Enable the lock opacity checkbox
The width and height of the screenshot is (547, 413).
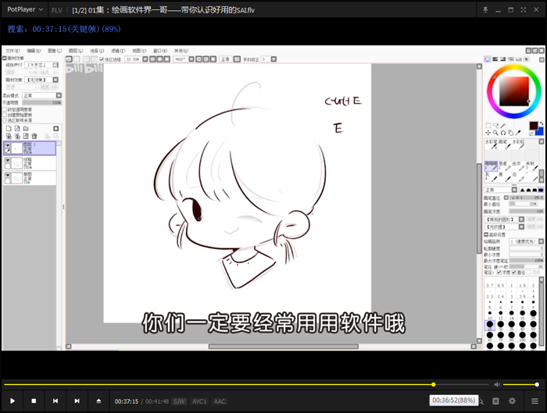pyautogui.click(x=5, y=109)
